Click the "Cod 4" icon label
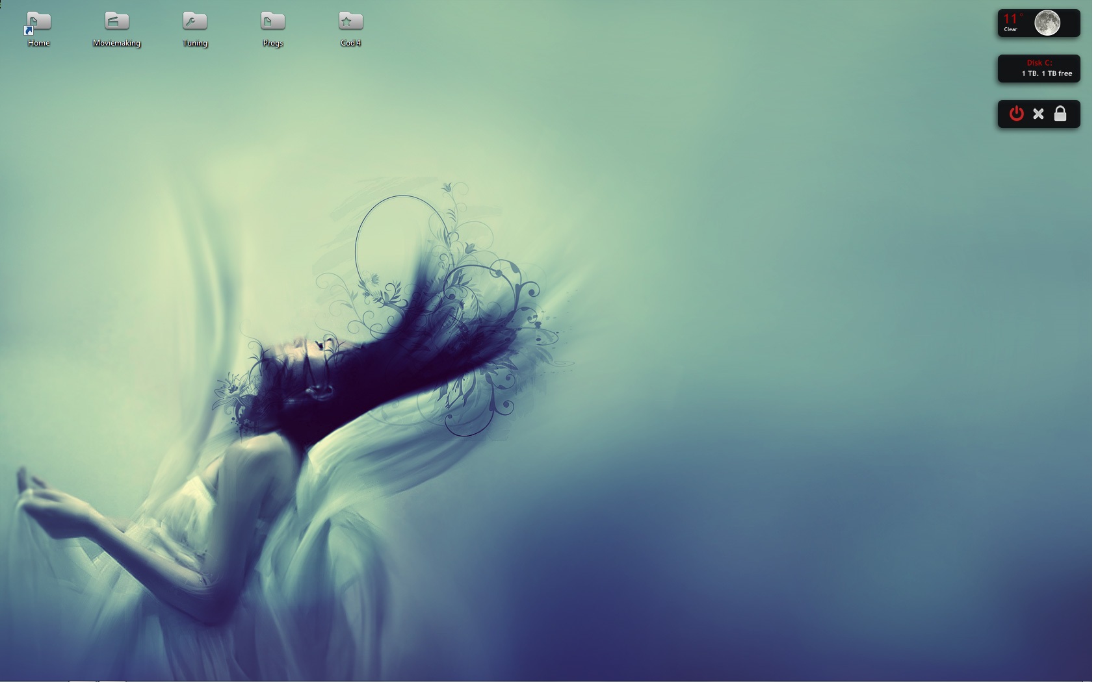The width and height of the screenshot is (1098, 682). (x=351, y=43)
